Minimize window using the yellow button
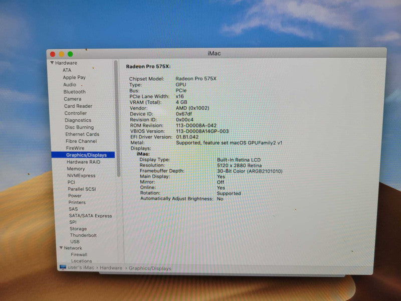This screenshot has width=401, height=301. click(x=61, y=54)
